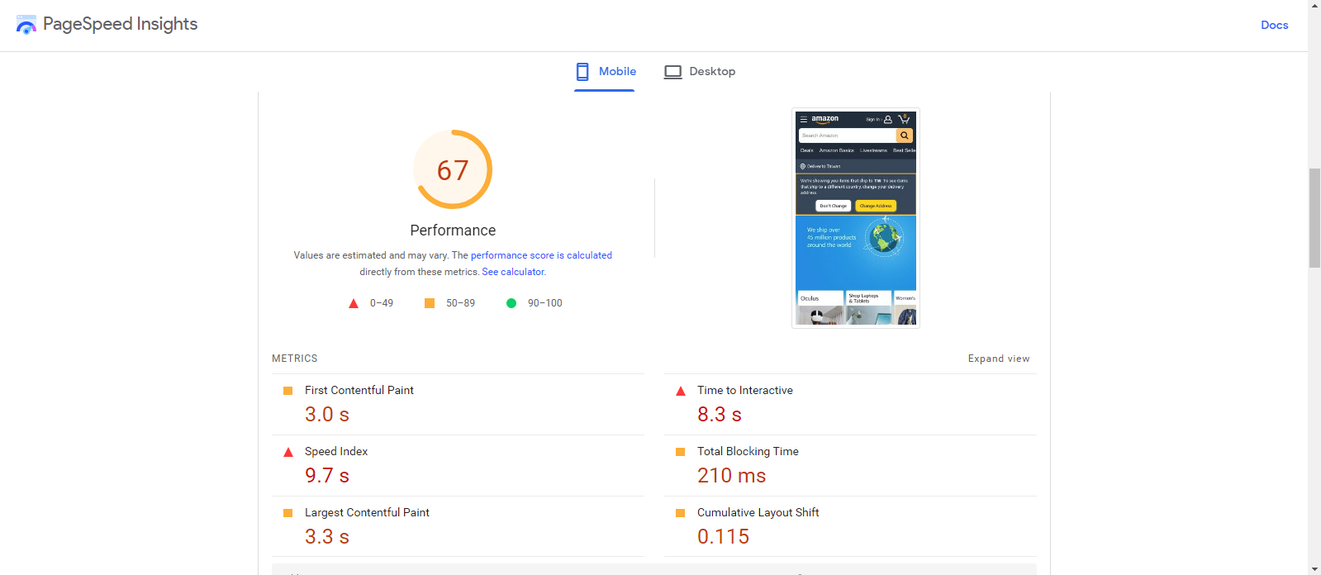The width and height of the screenshot is (1321, 575).
Task: Open the Docs link
Action: 1274,25
